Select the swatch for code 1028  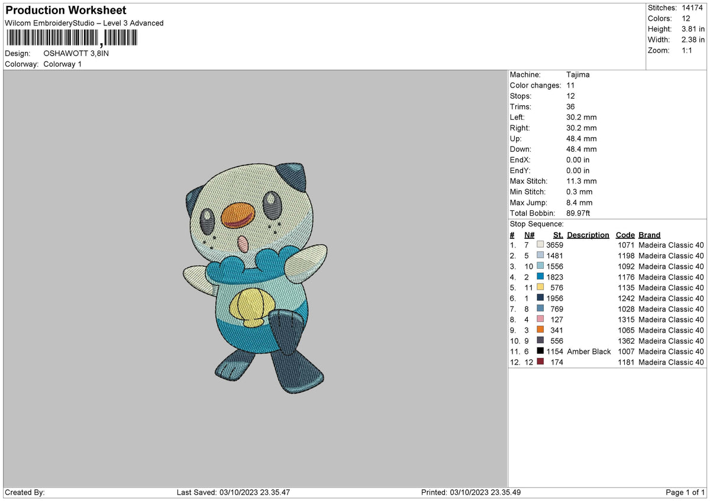point(540,308)
